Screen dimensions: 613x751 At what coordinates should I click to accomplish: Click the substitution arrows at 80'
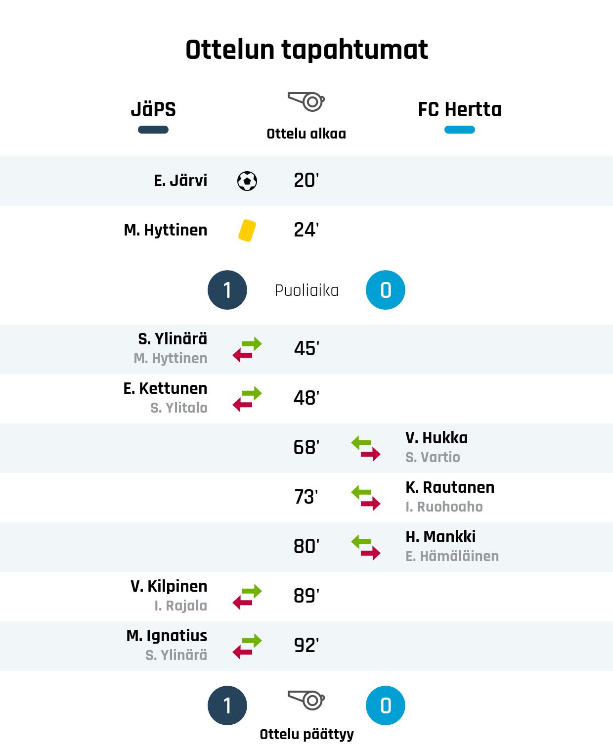366,547
